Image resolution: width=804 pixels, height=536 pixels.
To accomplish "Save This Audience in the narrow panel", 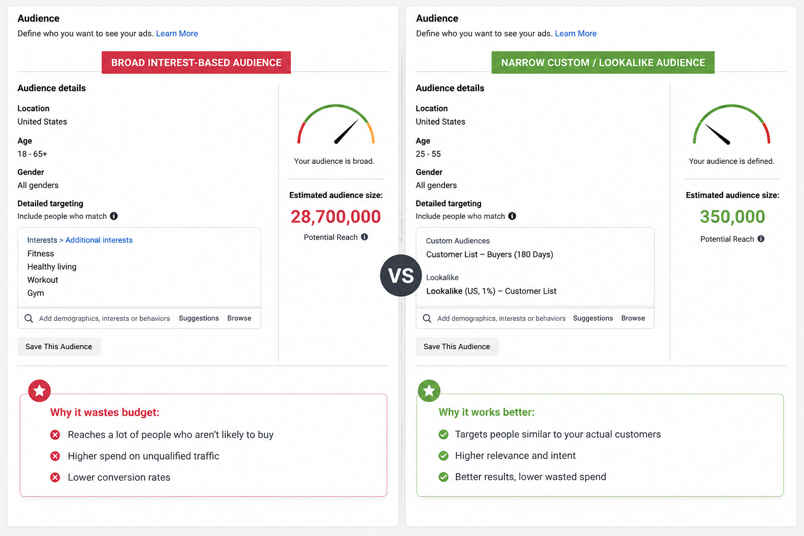I will tap(457, 347).
